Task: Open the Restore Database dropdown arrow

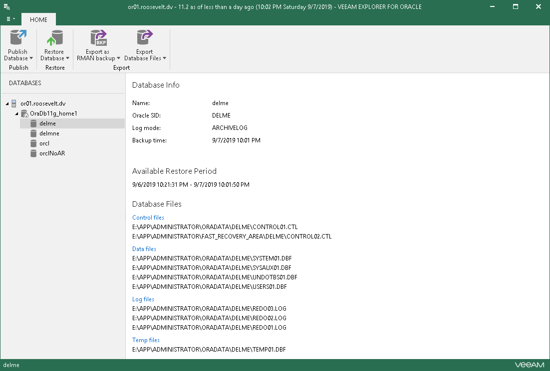Action: tap(68, 58)
